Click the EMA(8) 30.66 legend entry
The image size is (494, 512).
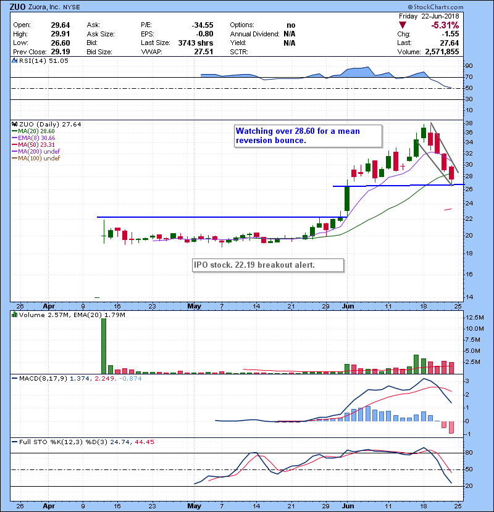[x=34, y=138]
